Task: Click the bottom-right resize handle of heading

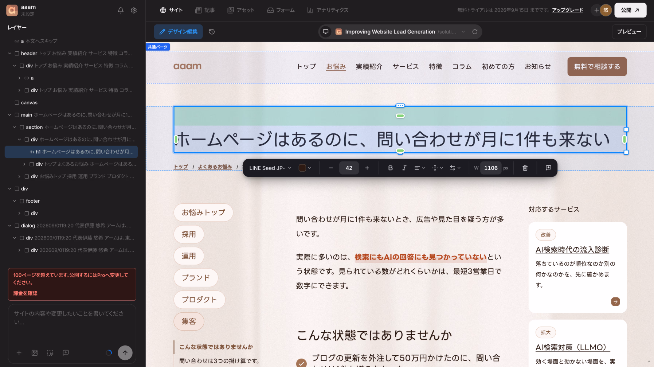Action: click(626, 152)
